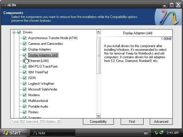Select the Drivers tree label
183x137 pixels.
click(x=27, y=32)
